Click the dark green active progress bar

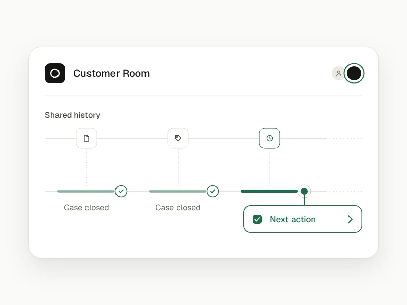[269, 191]
